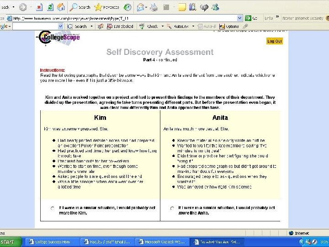Print the page with printer icon
329x247 pixels.
(154, 7)
